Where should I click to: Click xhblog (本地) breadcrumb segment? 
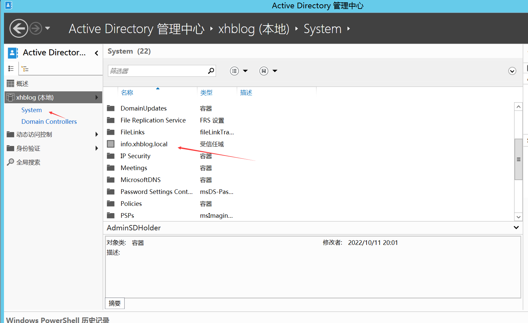(x=254, y=29)
